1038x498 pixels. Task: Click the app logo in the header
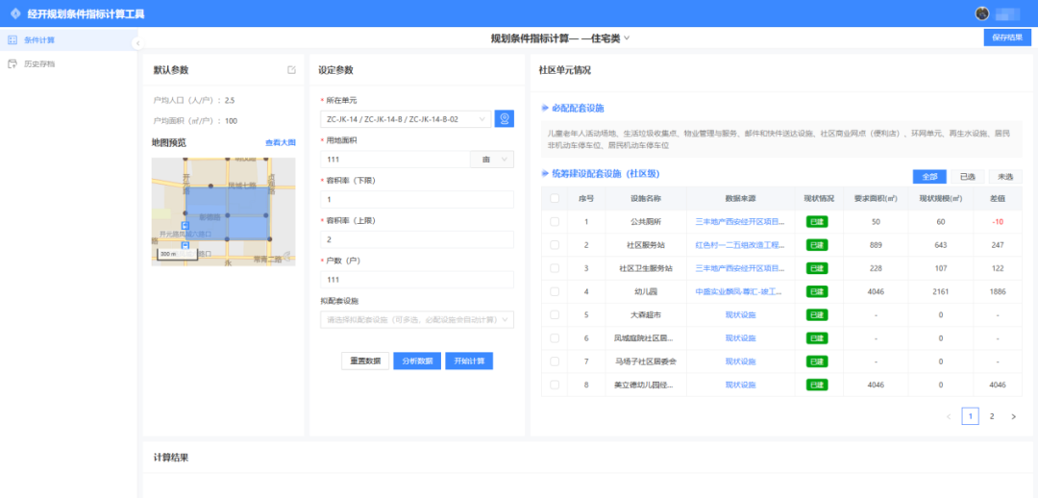pyautogui.click(x=14, y=13)
